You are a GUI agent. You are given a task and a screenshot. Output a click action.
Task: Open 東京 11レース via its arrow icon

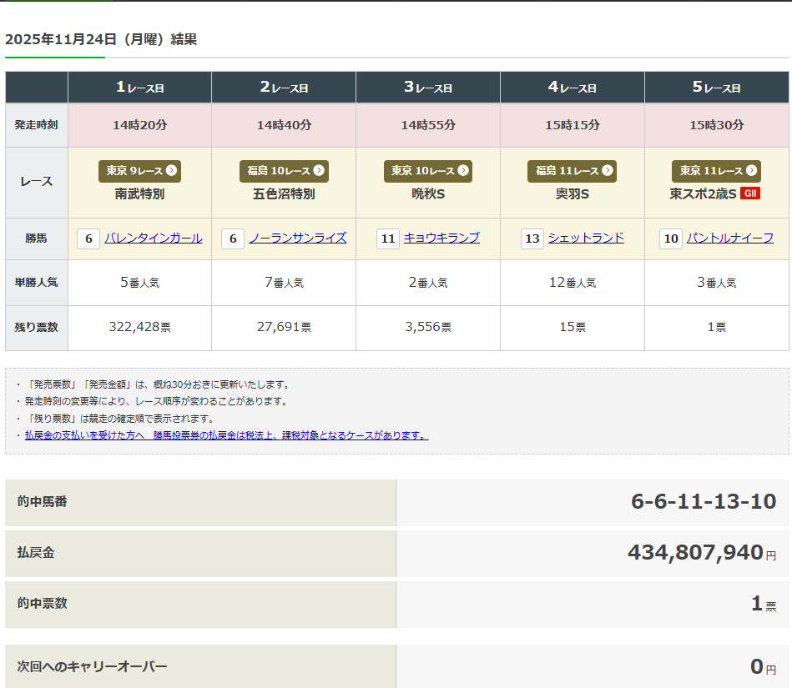point(751,171)
